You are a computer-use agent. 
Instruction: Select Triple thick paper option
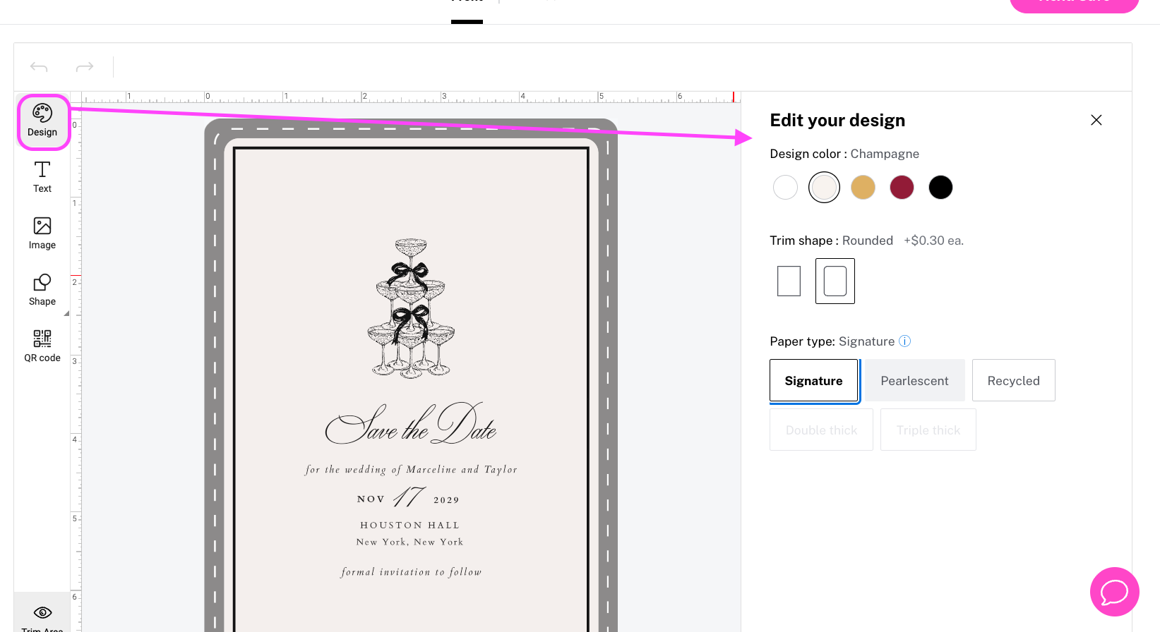pos(928,430)
